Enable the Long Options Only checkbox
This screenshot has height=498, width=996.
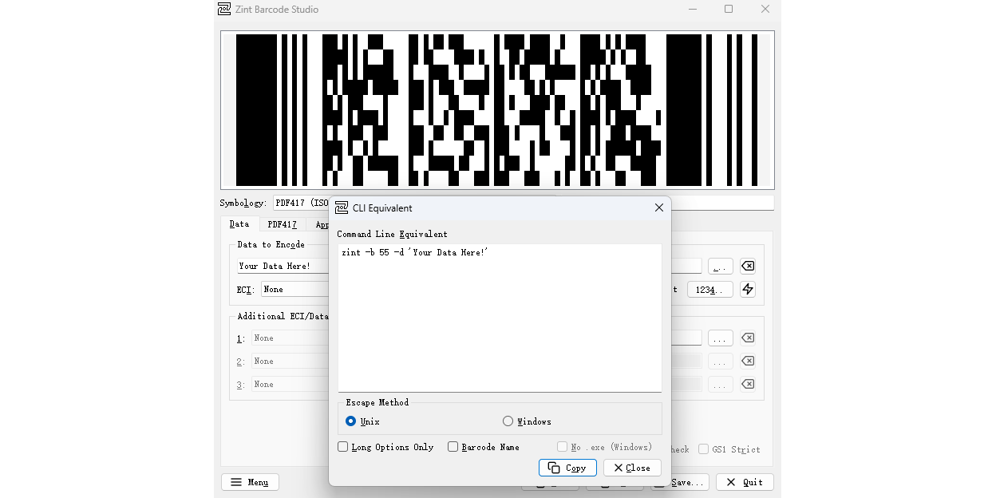342,447
